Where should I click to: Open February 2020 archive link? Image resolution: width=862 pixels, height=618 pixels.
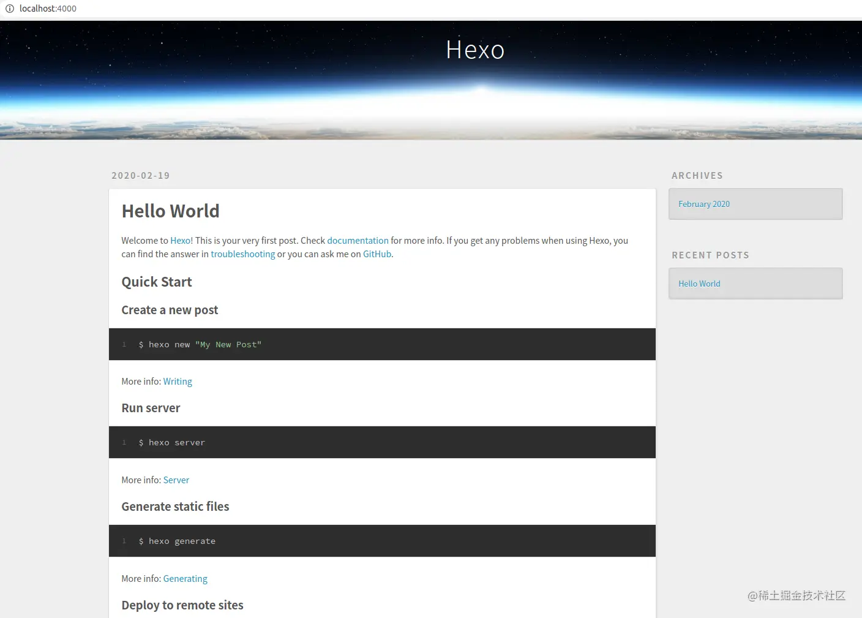704,204
